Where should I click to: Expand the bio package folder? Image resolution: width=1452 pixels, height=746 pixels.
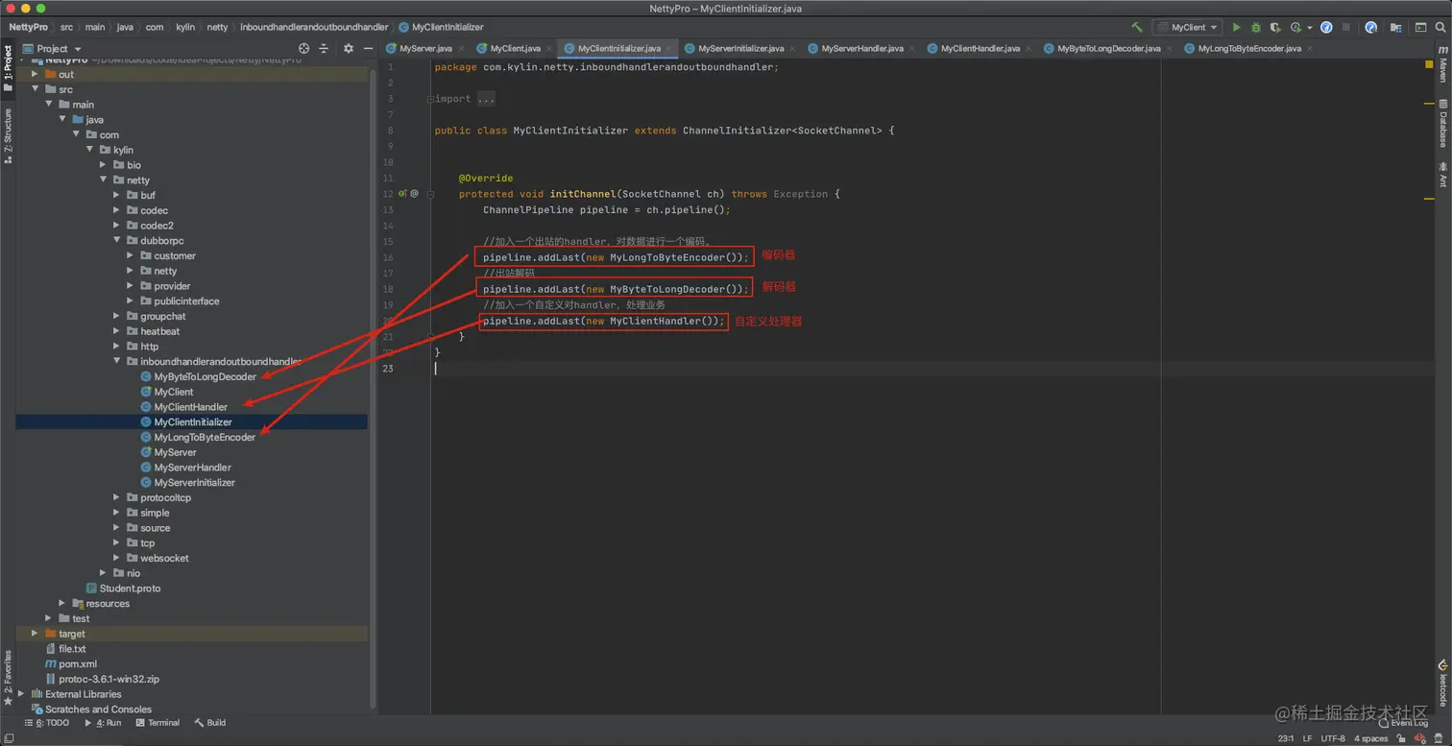[x=104, y=165]
